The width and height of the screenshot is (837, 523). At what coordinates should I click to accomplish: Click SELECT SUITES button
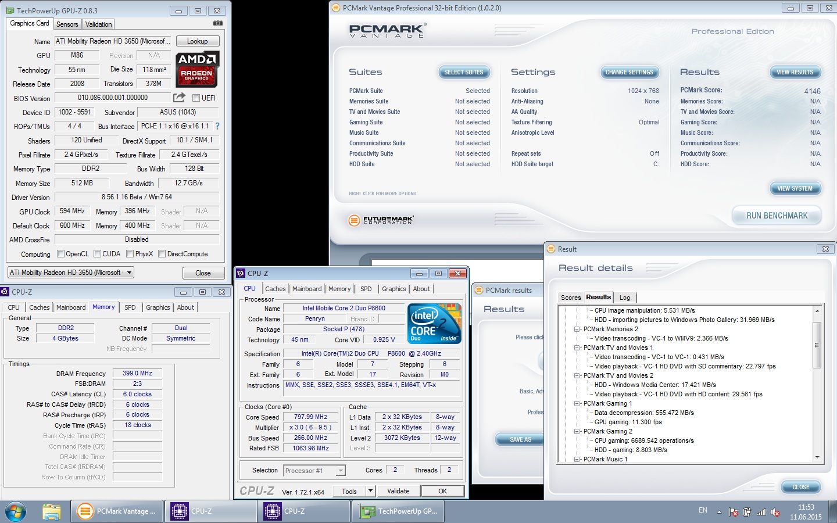click(x=464, y=73)
